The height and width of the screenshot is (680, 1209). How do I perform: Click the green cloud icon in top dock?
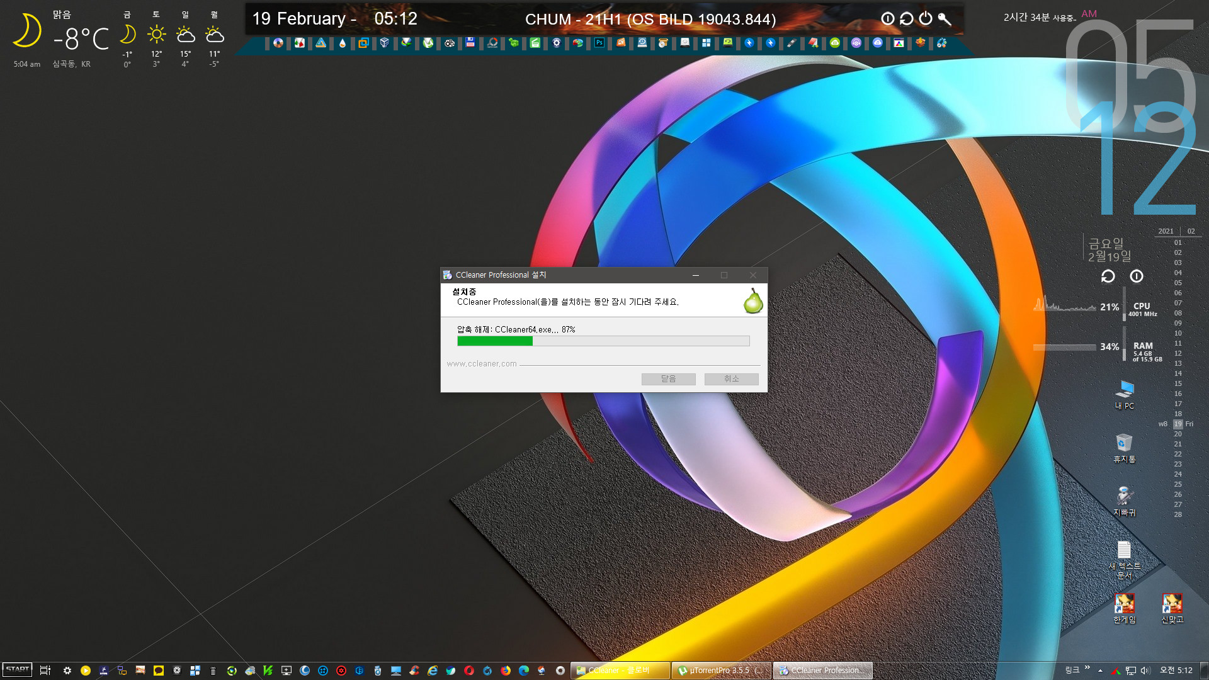(x=834, y=43)
